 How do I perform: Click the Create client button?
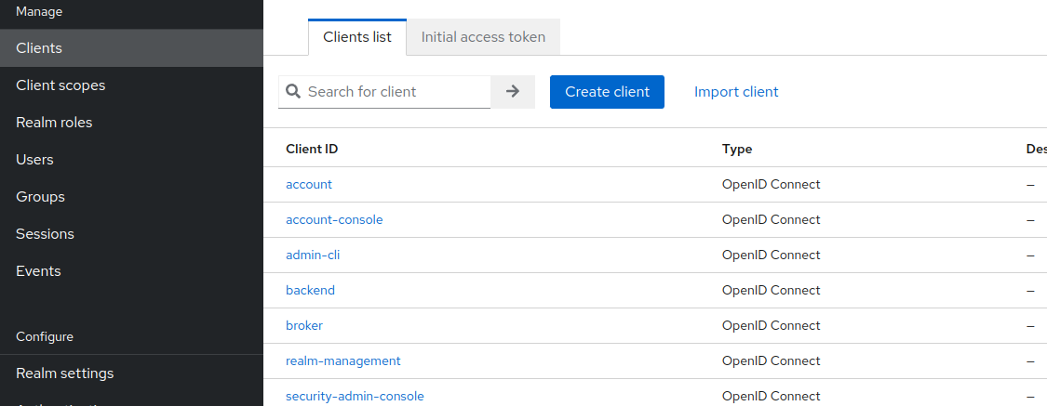(607, 91)
